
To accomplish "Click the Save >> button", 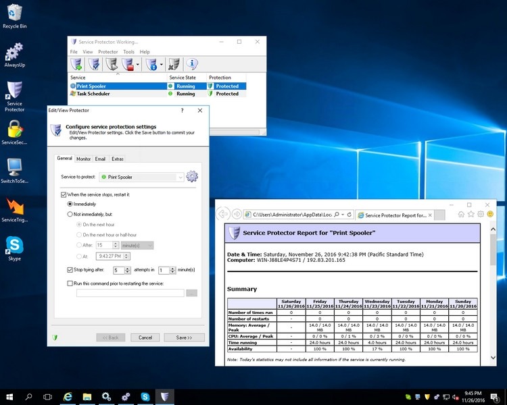I will pyautogui.click(x=183, y=337).
